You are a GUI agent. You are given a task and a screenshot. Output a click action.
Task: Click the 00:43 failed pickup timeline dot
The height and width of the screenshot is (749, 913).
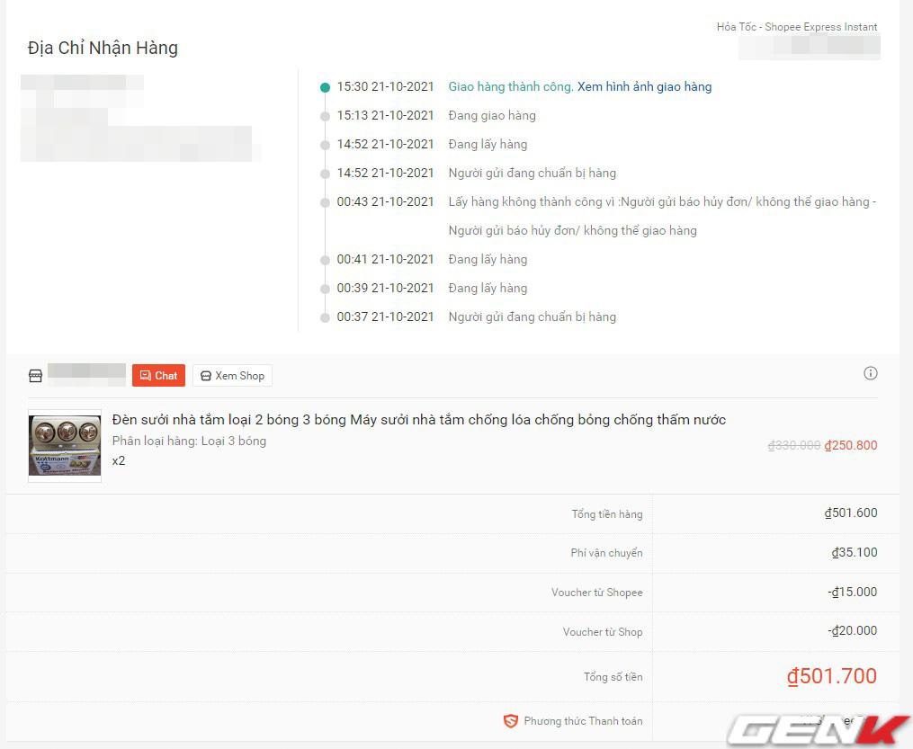click(325, 202)
